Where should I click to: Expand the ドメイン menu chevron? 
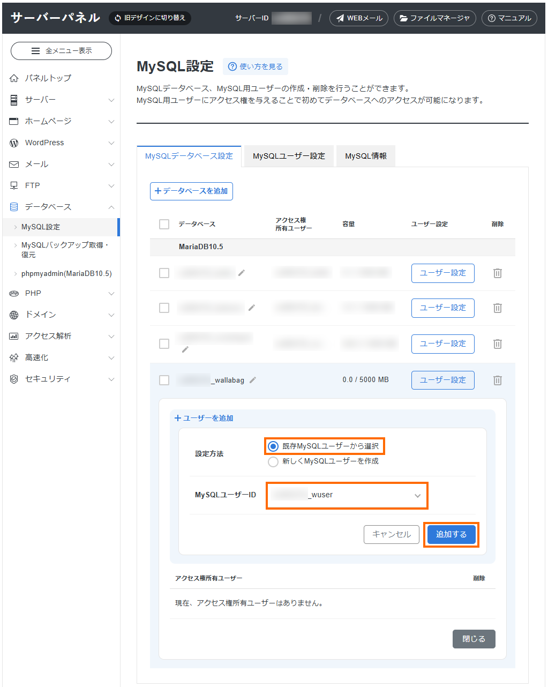(111, 315)
